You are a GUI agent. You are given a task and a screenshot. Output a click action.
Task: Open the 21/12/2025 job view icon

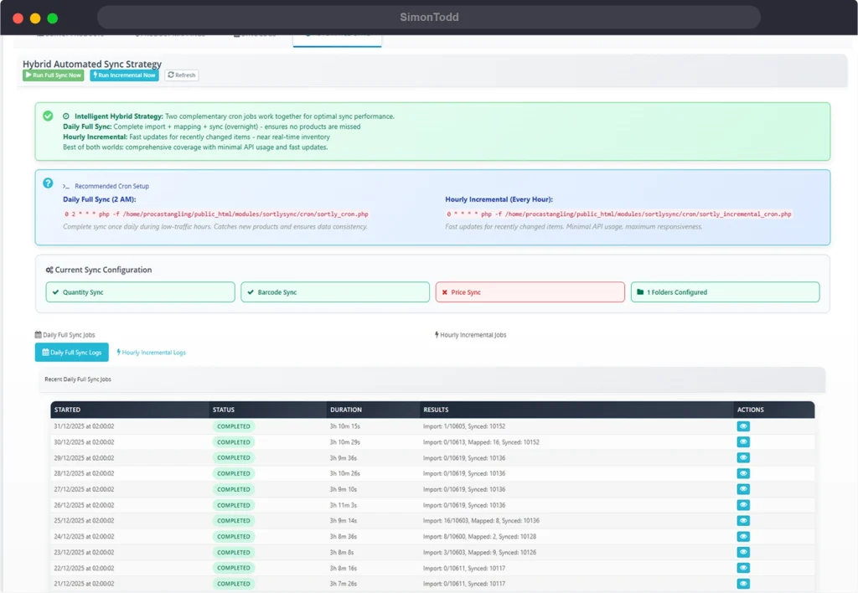(743, 584)
